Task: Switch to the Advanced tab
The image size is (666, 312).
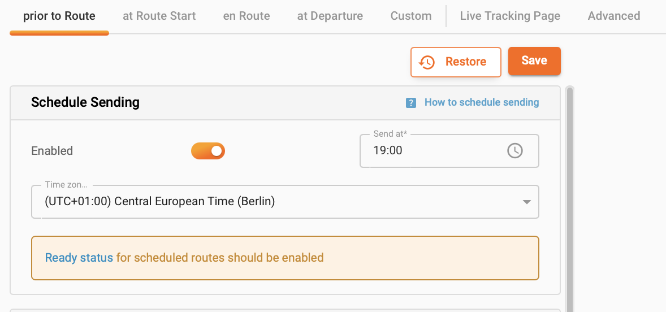Action: (x=614, y=16)
